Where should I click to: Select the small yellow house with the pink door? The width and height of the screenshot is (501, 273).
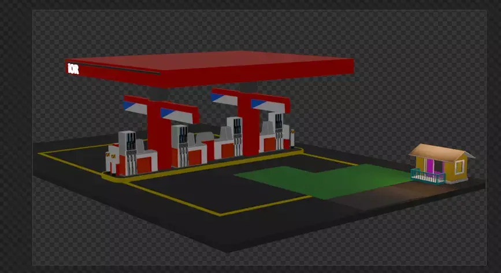coord(442,164)
